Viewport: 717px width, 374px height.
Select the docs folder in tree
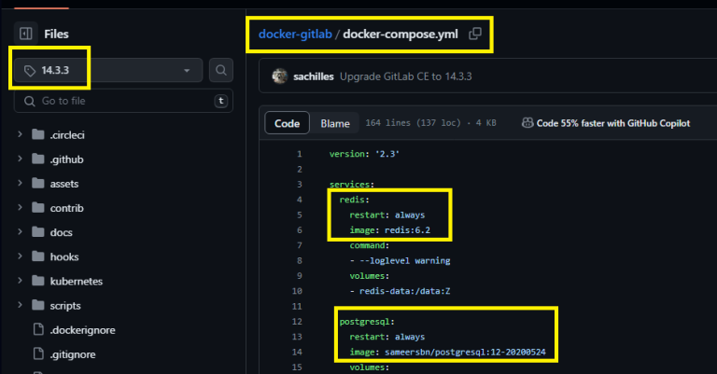click(x=61, y=232)
